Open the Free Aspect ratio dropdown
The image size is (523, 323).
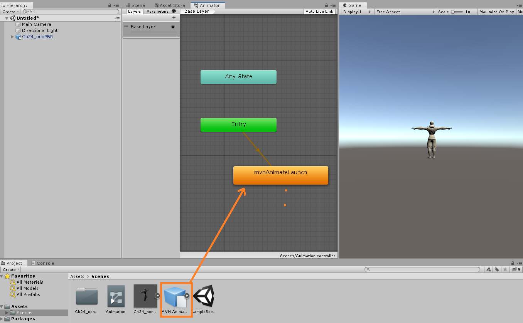[405, 12]
